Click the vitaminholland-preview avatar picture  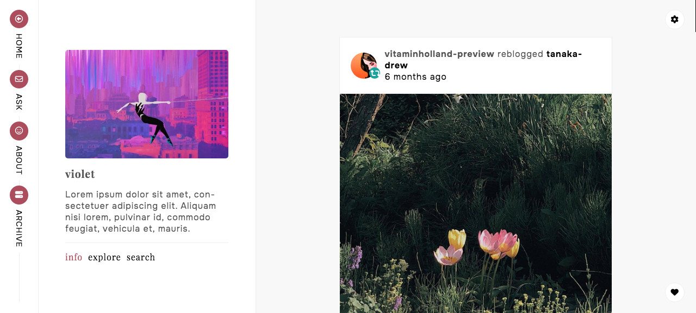click(x=363, y=66)
